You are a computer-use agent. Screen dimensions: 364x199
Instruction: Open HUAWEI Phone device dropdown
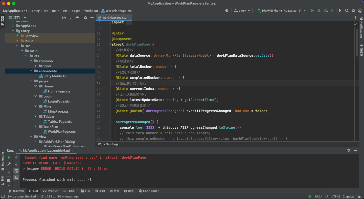coord(281,11)
